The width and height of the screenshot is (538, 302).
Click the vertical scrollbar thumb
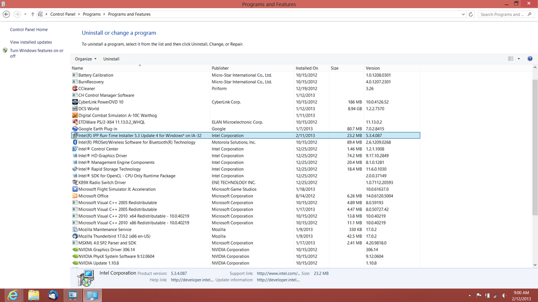point(535,147)
